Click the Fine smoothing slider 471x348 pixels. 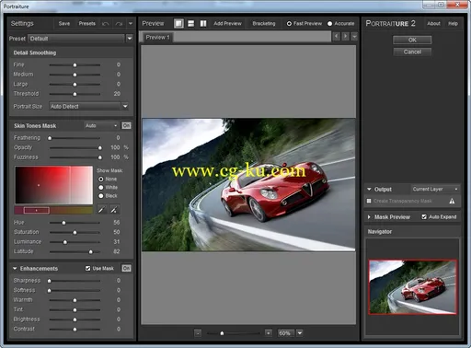pyautogui.click(x=75, y=64)
